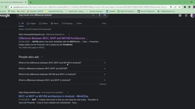Open the search Tools button
Screen dimensions: 195x109
(104, 23)
